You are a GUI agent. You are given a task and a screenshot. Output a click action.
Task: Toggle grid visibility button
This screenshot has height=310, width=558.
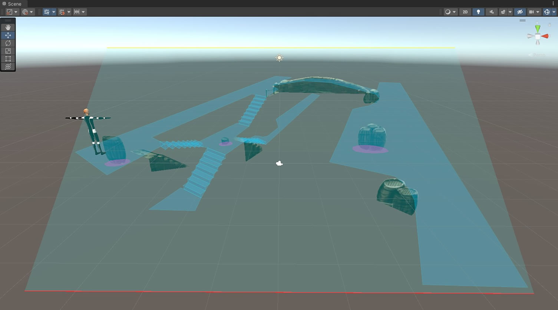point(46,12)
